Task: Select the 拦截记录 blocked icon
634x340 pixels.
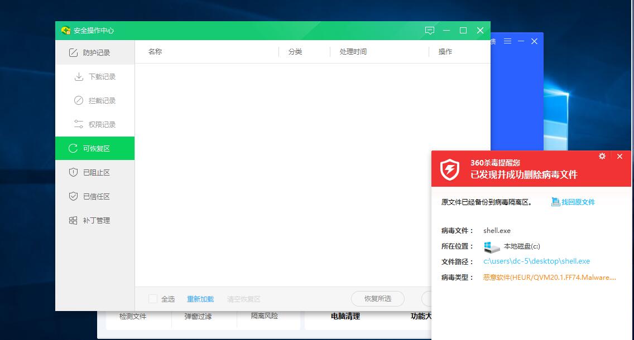Action: 79,101
